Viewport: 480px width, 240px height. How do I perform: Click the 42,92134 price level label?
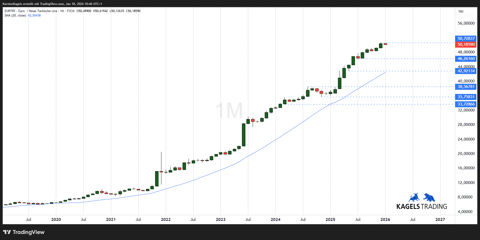[x=466, y=71]
